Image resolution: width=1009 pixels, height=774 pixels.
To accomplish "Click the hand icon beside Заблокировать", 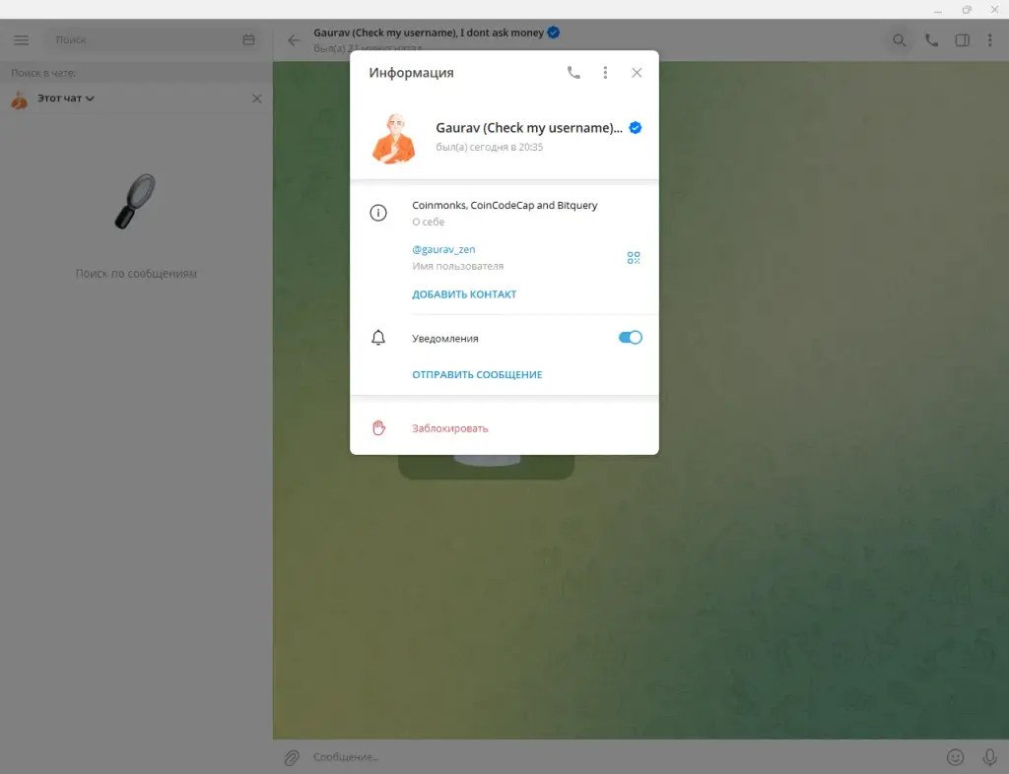I will (378, 428).
